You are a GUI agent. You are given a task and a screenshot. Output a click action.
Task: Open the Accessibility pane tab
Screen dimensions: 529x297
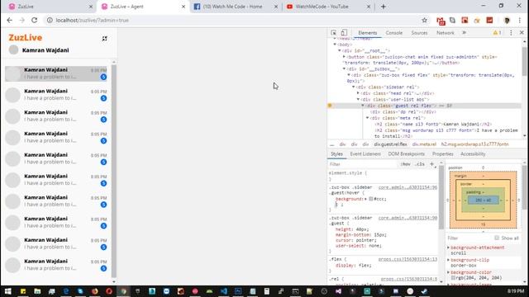point(473,154)
